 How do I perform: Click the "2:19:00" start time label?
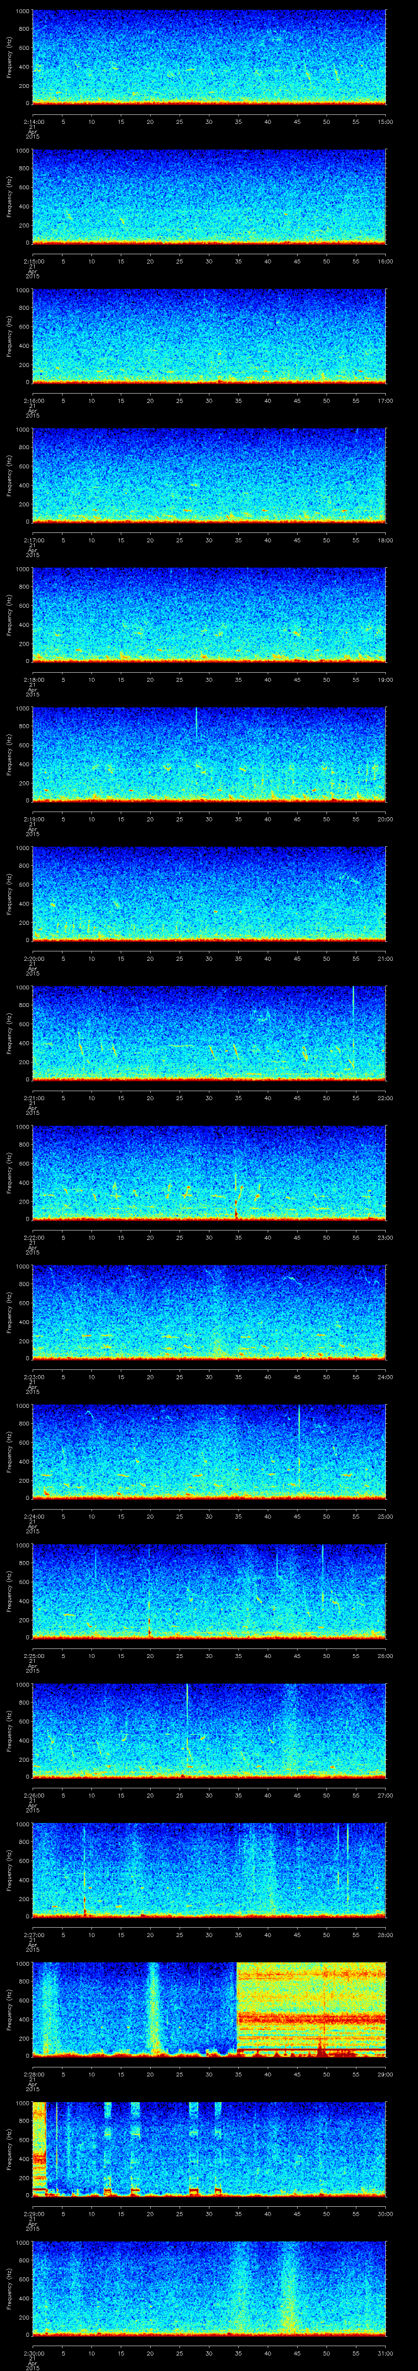[33, 819]
